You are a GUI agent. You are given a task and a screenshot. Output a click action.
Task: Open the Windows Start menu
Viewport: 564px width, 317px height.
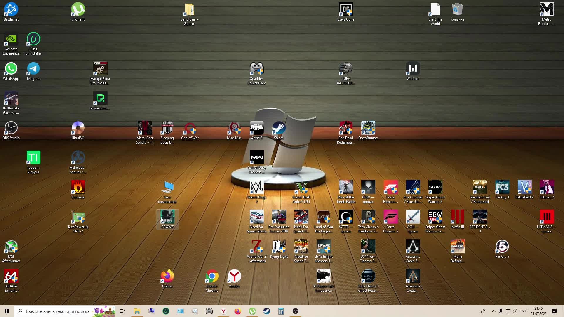[x=7, y=311]
